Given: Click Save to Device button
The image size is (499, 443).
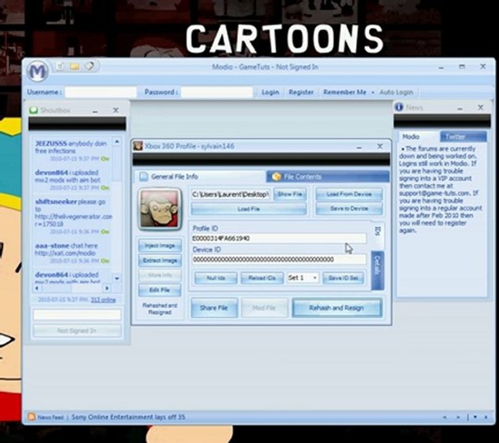Looking at the screenshot, I should (x=349, y=209).
